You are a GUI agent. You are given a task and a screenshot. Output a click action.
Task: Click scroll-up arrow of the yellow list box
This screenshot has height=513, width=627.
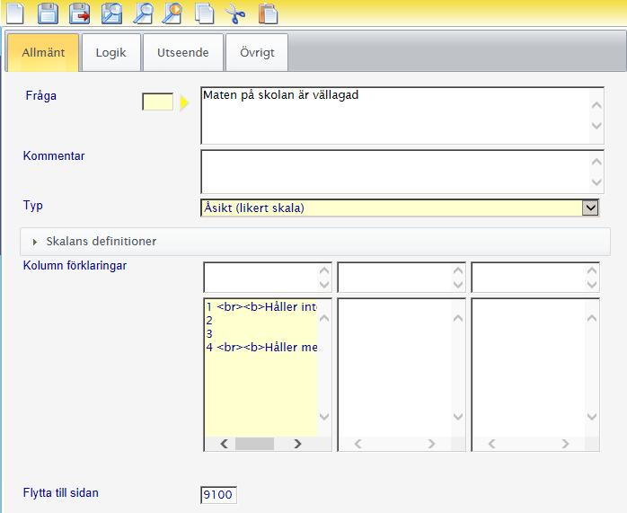point(324,318)
